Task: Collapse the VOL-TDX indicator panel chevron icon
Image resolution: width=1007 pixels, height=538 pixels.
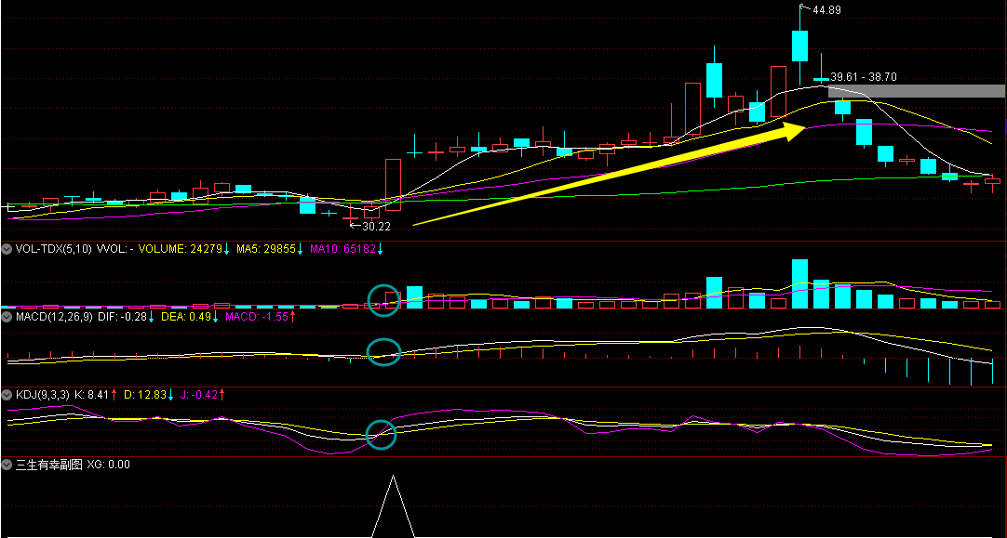Action: click(7, 249)
